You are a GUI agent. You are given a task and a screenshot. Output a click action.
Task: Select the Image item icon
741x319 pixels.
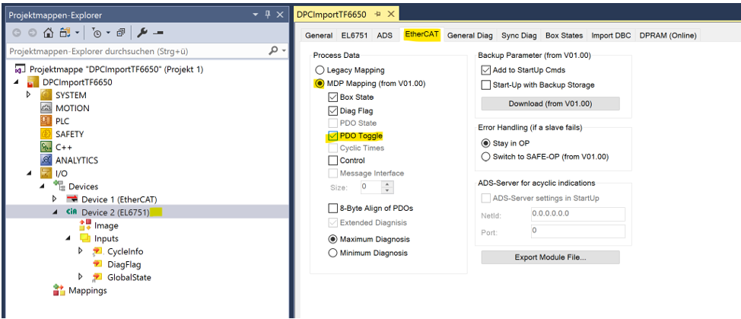pyautogui.click(x=84, y=225)
